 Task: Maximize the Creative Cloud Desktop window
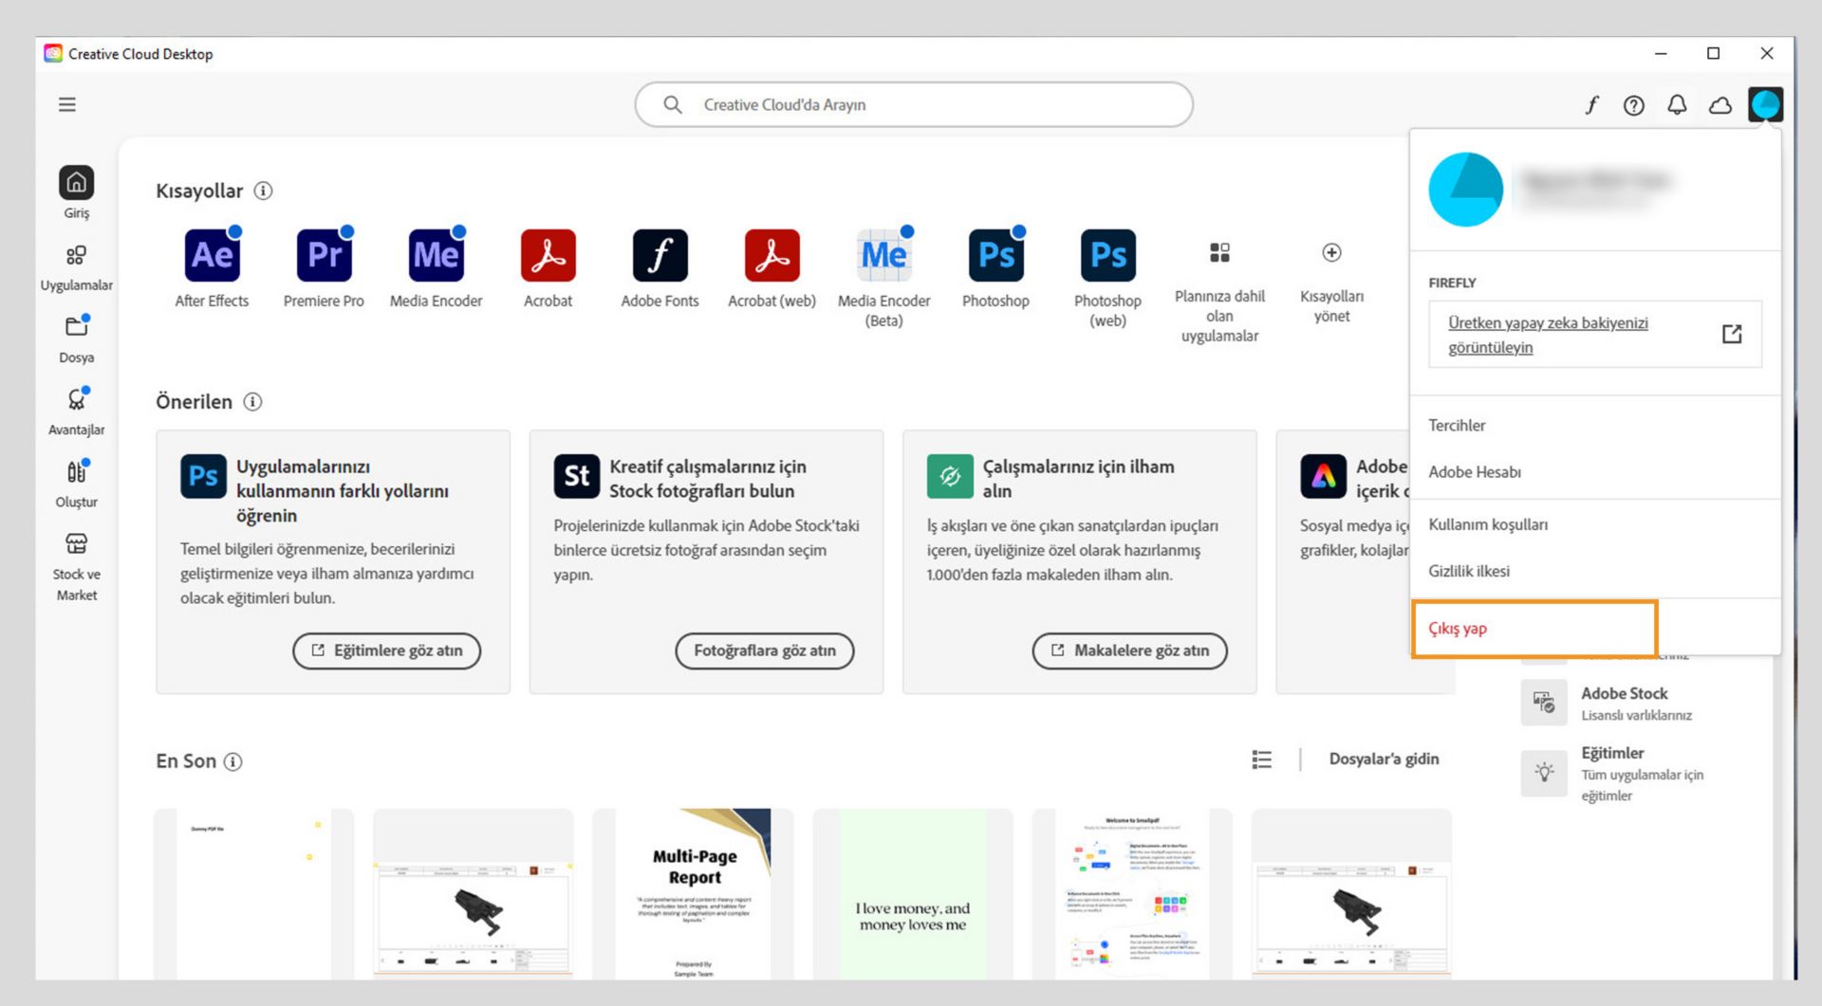[x=1714, y=54]
